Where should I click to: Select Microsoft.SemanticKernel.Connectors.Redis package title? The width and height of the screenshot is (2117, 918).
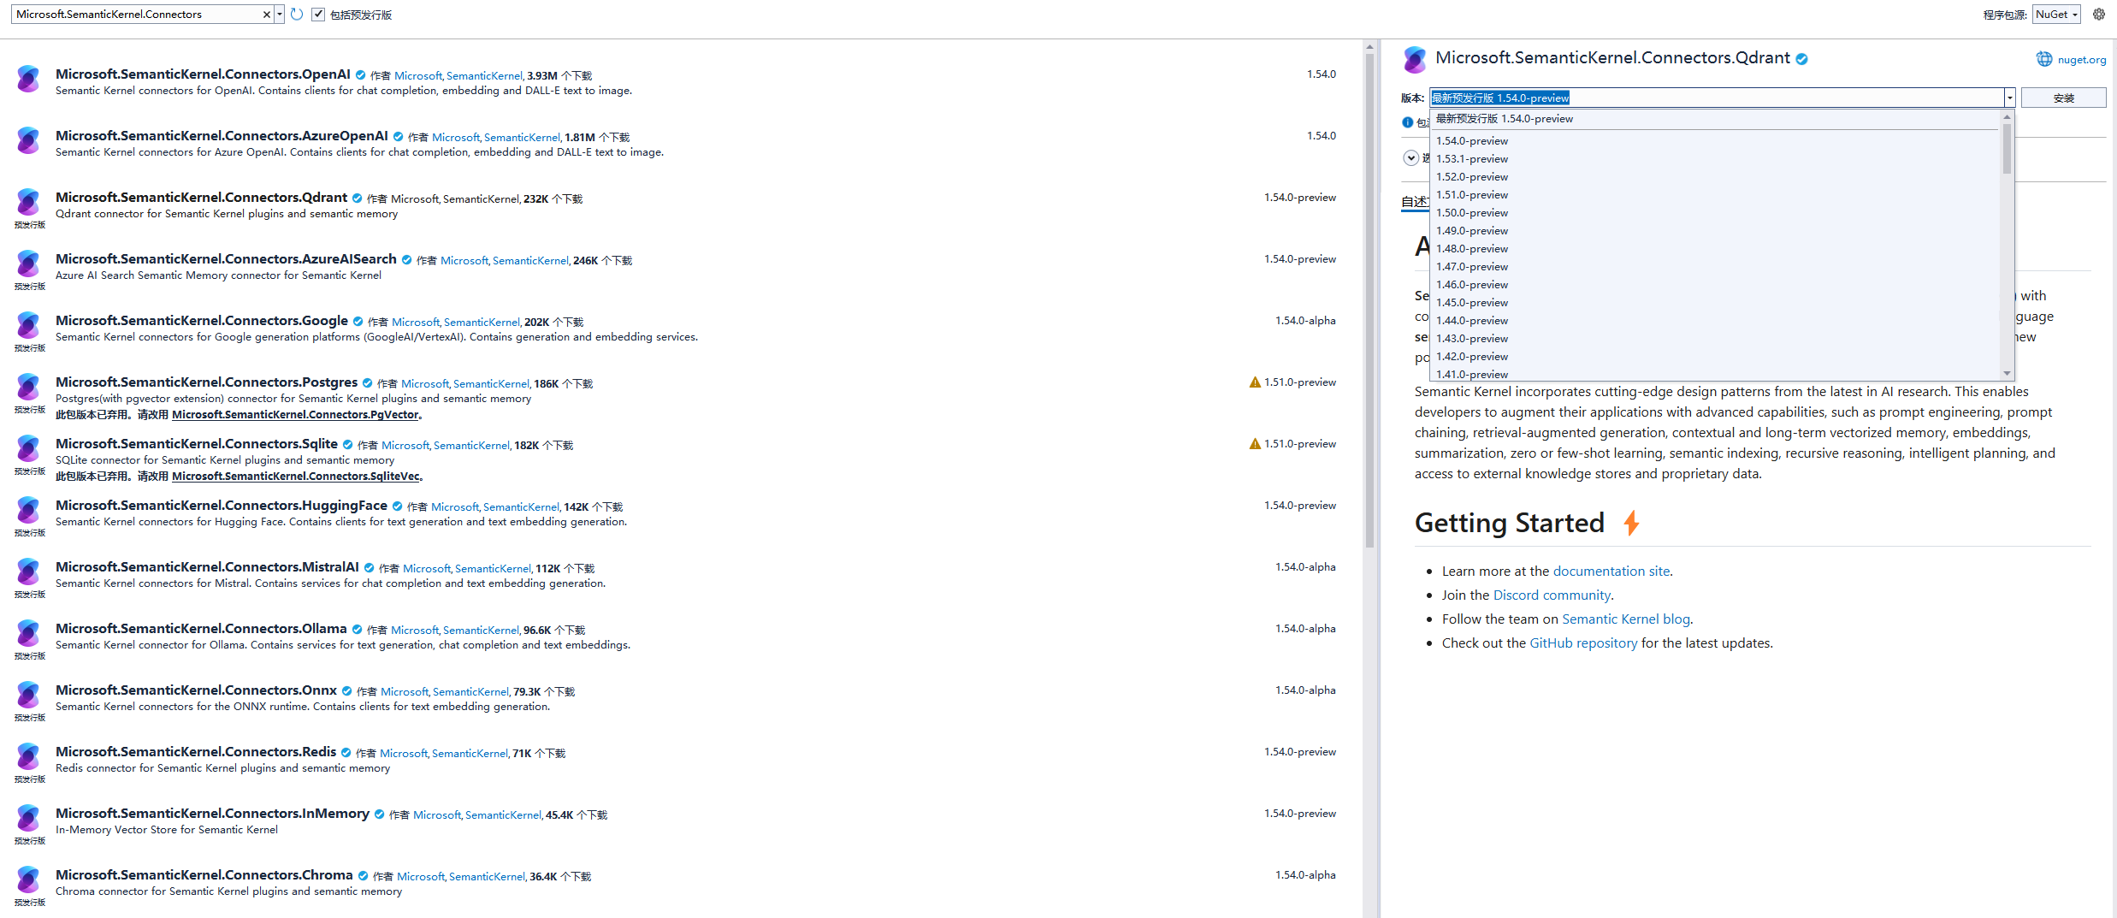(196, 752)
